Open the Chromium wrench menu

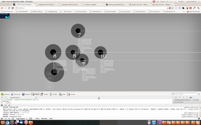(x=198, y=8)
